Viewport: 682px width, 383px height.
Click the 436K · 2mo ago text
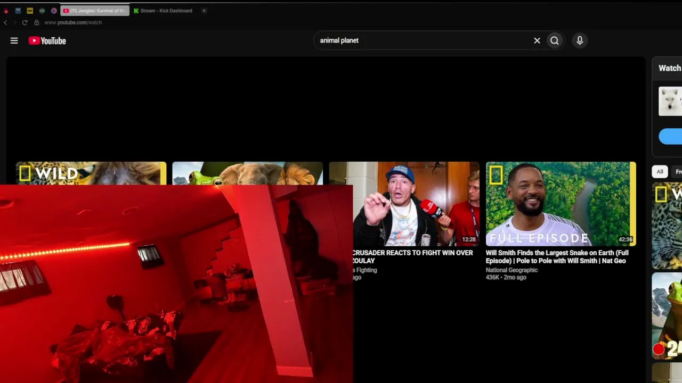tap(506, 278)
